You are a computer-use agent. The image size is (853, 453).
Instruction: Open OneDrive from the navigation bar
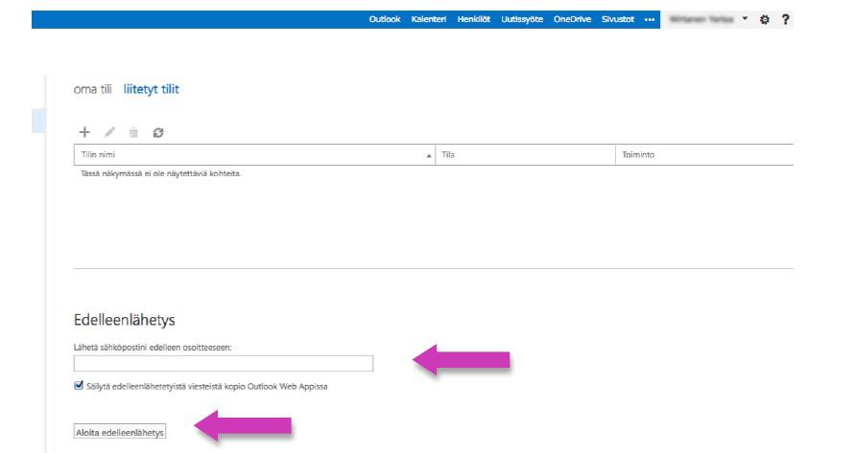[570, 19]
